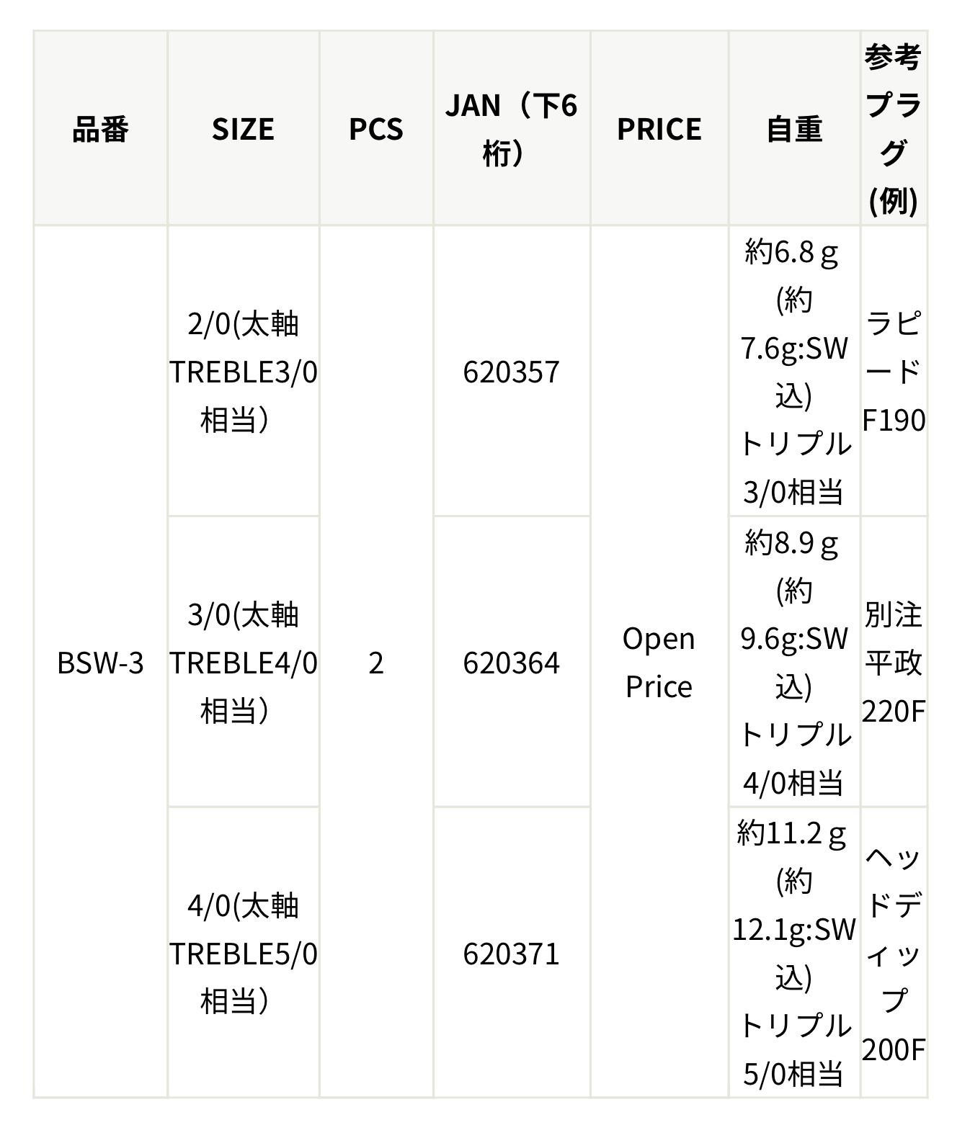Select the ラピードF190 plug cell
This screenshot has height=1125, width=970.
click(x=893, y=372)
